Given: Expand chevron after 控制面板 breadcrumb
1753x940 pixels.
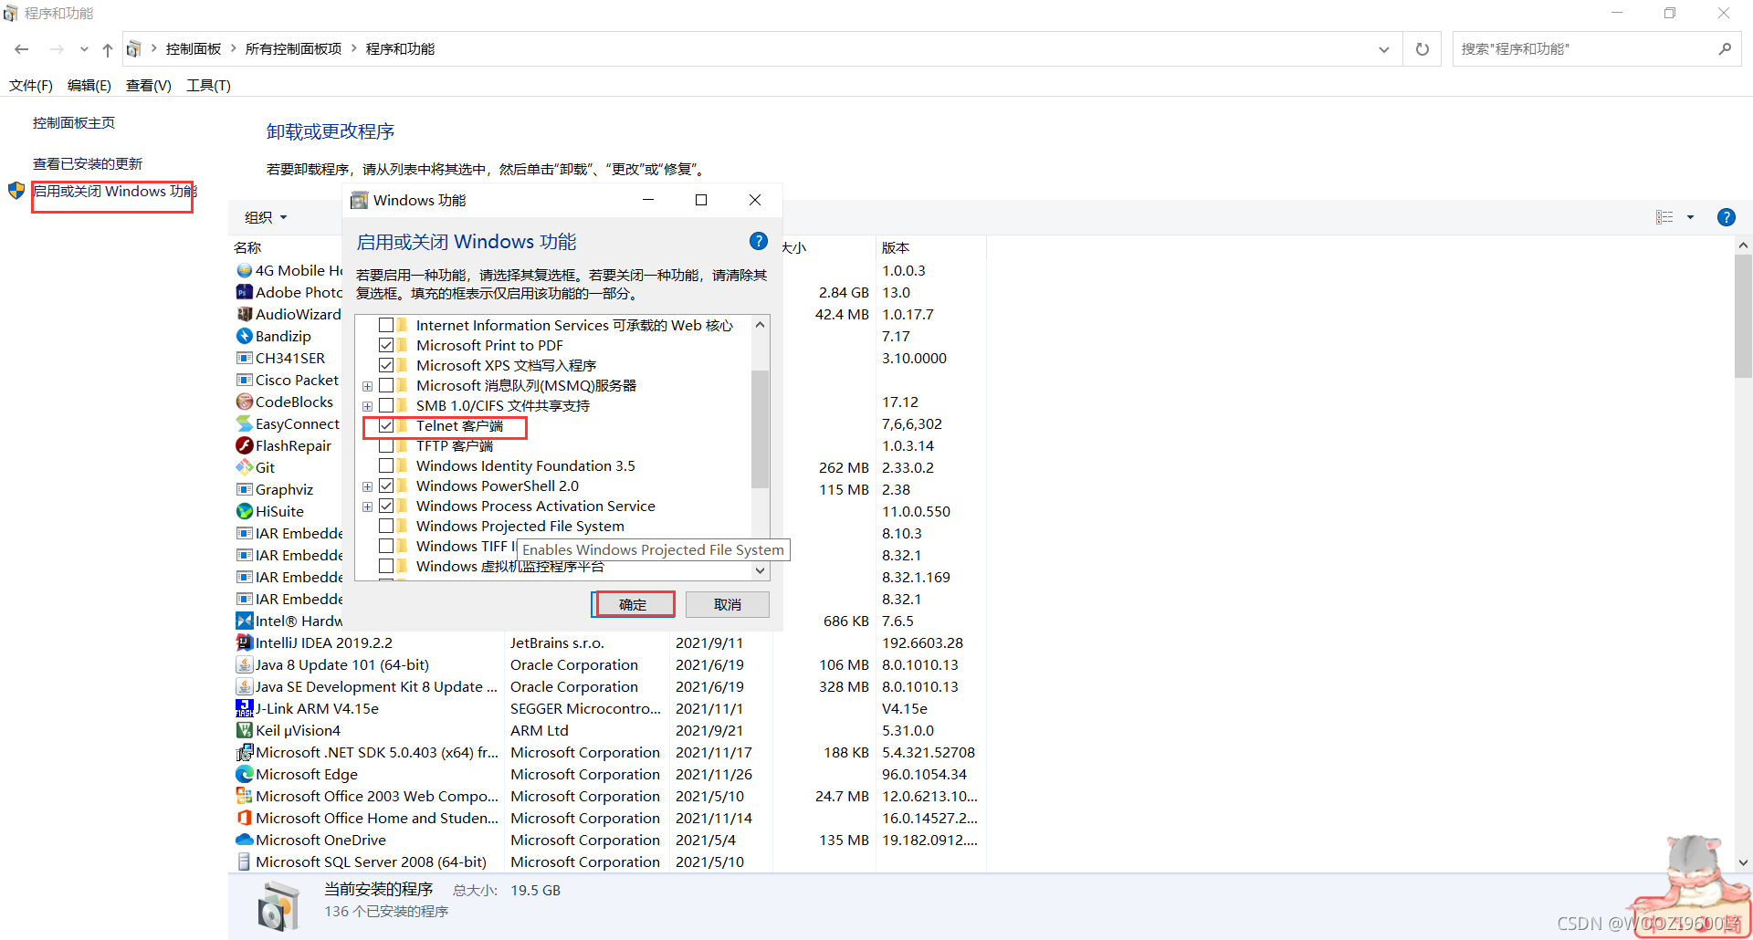Looking at the screenshot, I should point(234,48).
